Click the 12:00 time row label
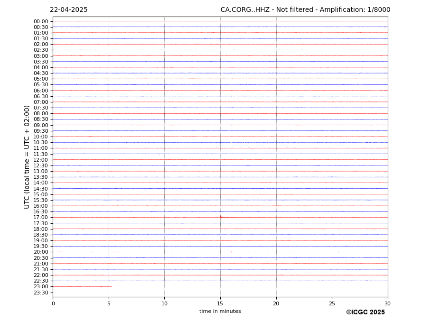The image size is (440, 330). click(x=41, y=160)
